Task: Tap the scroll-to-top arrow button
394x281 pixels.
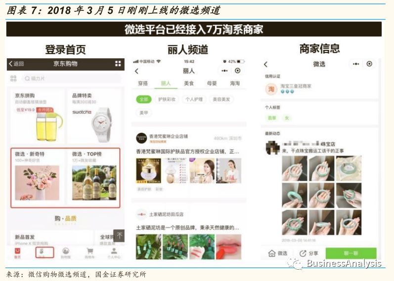Action: [119, 236]
